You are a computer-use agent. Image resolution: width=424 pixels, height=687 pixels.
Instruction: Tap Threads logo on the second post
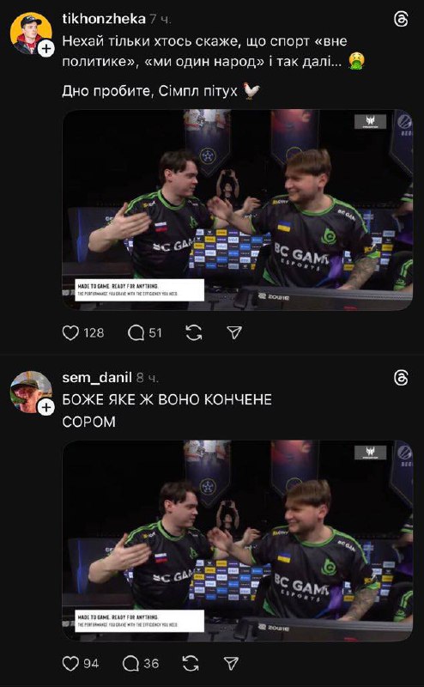coord(401,378)
